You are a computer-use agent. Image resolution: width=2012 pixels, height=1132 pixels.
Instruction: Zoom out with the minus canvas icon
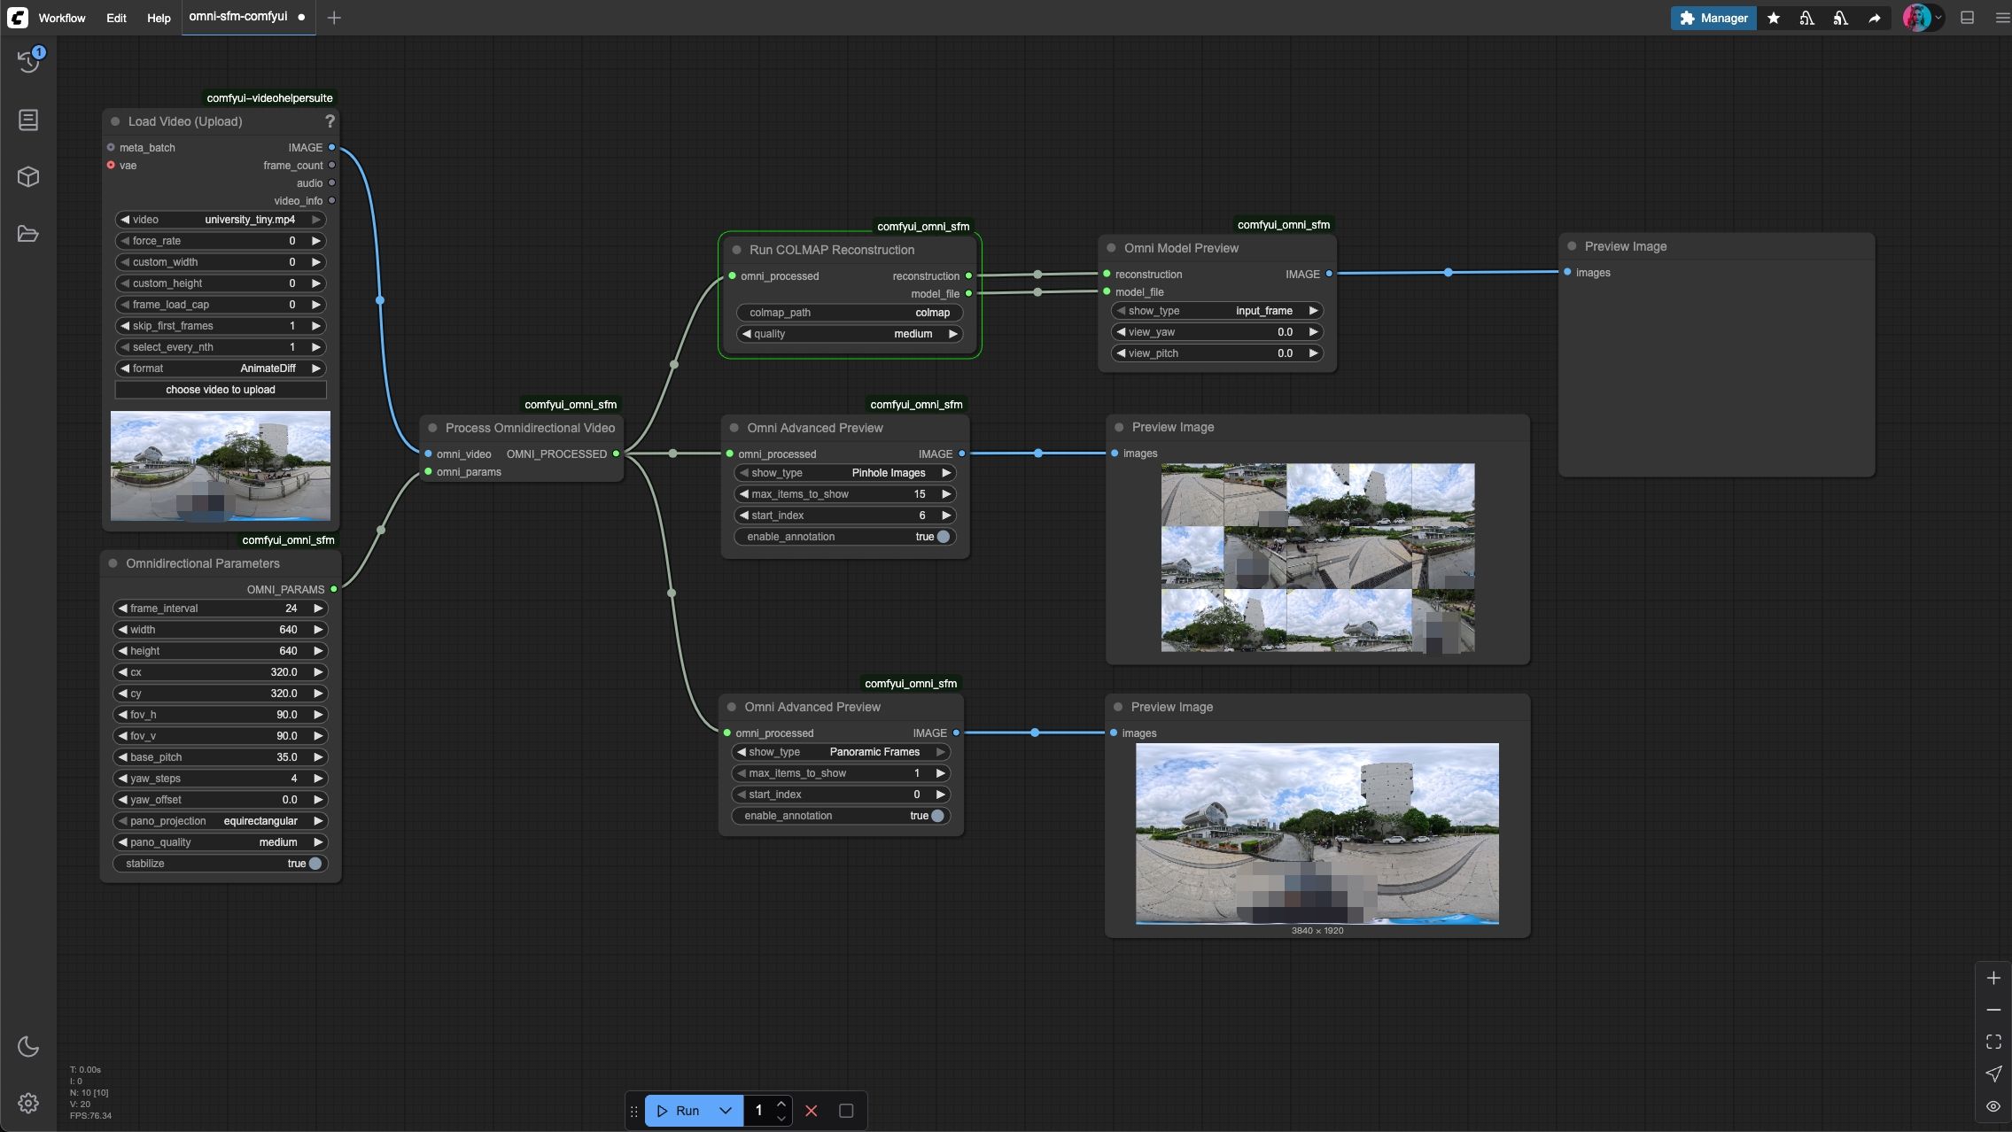coord(1993,1010)
